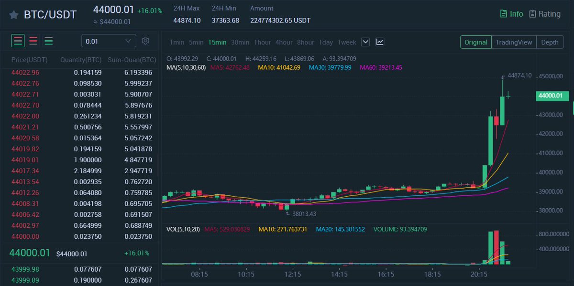Click sell order priced 44012.26
The width and height of the screenshot is (574, 286).
click(x=81, y=193)
